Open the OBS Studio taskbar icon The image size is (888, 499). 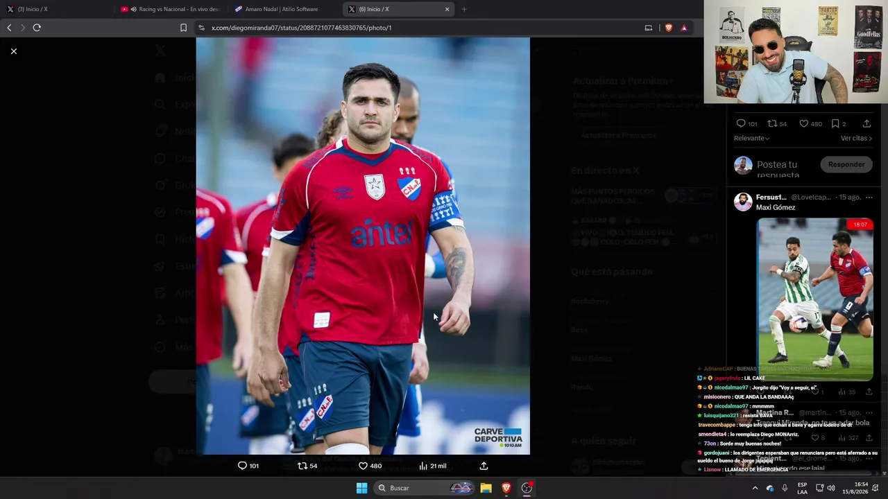[527, 488]
